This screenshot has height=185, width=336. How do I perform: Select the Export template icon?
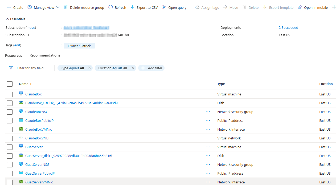click(x=265, y=7)
